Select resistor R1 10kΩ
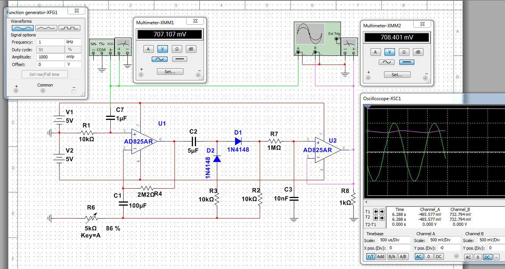Image resolution: width=505 pixels, height=269 pixels. [87, 132]
